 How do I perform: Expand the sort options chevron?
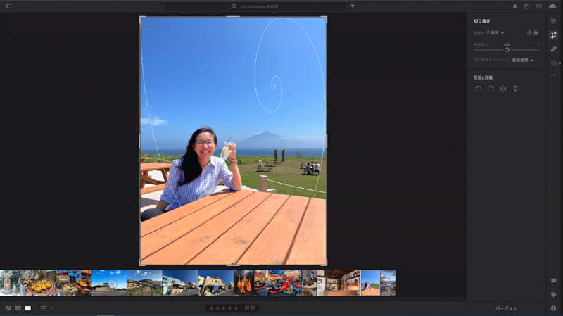click(x=52, y=308)
